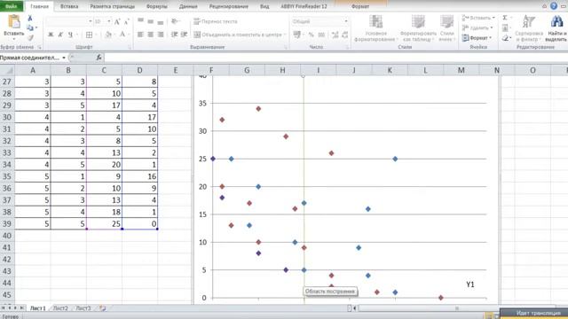Toggle underline formatting (Ч)

[70, 35]
